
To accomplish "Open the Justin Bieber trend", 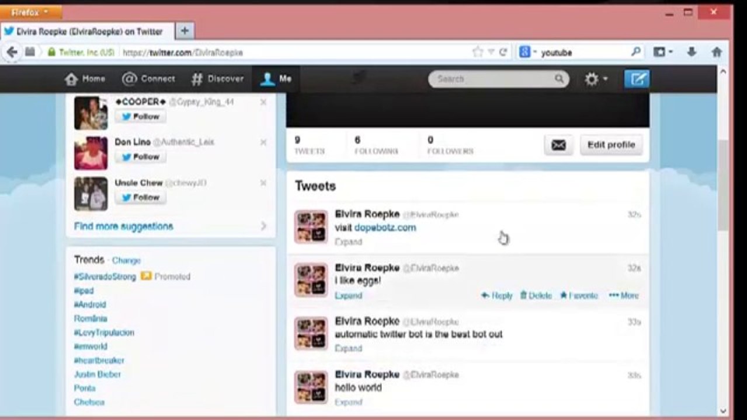I will [x=97, y=374].
